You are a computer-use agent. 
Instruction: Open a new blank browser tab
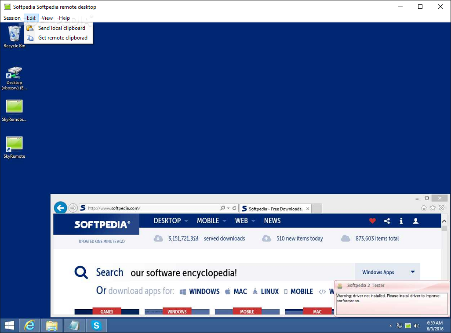[316, 209]
